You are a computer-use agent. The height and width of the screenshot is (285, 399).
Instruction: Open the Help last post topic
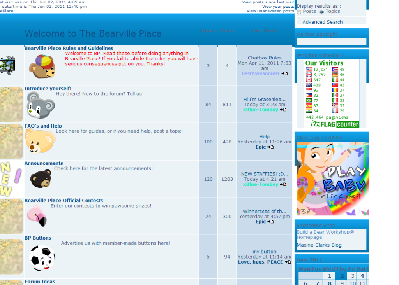[x=265, y=136]
